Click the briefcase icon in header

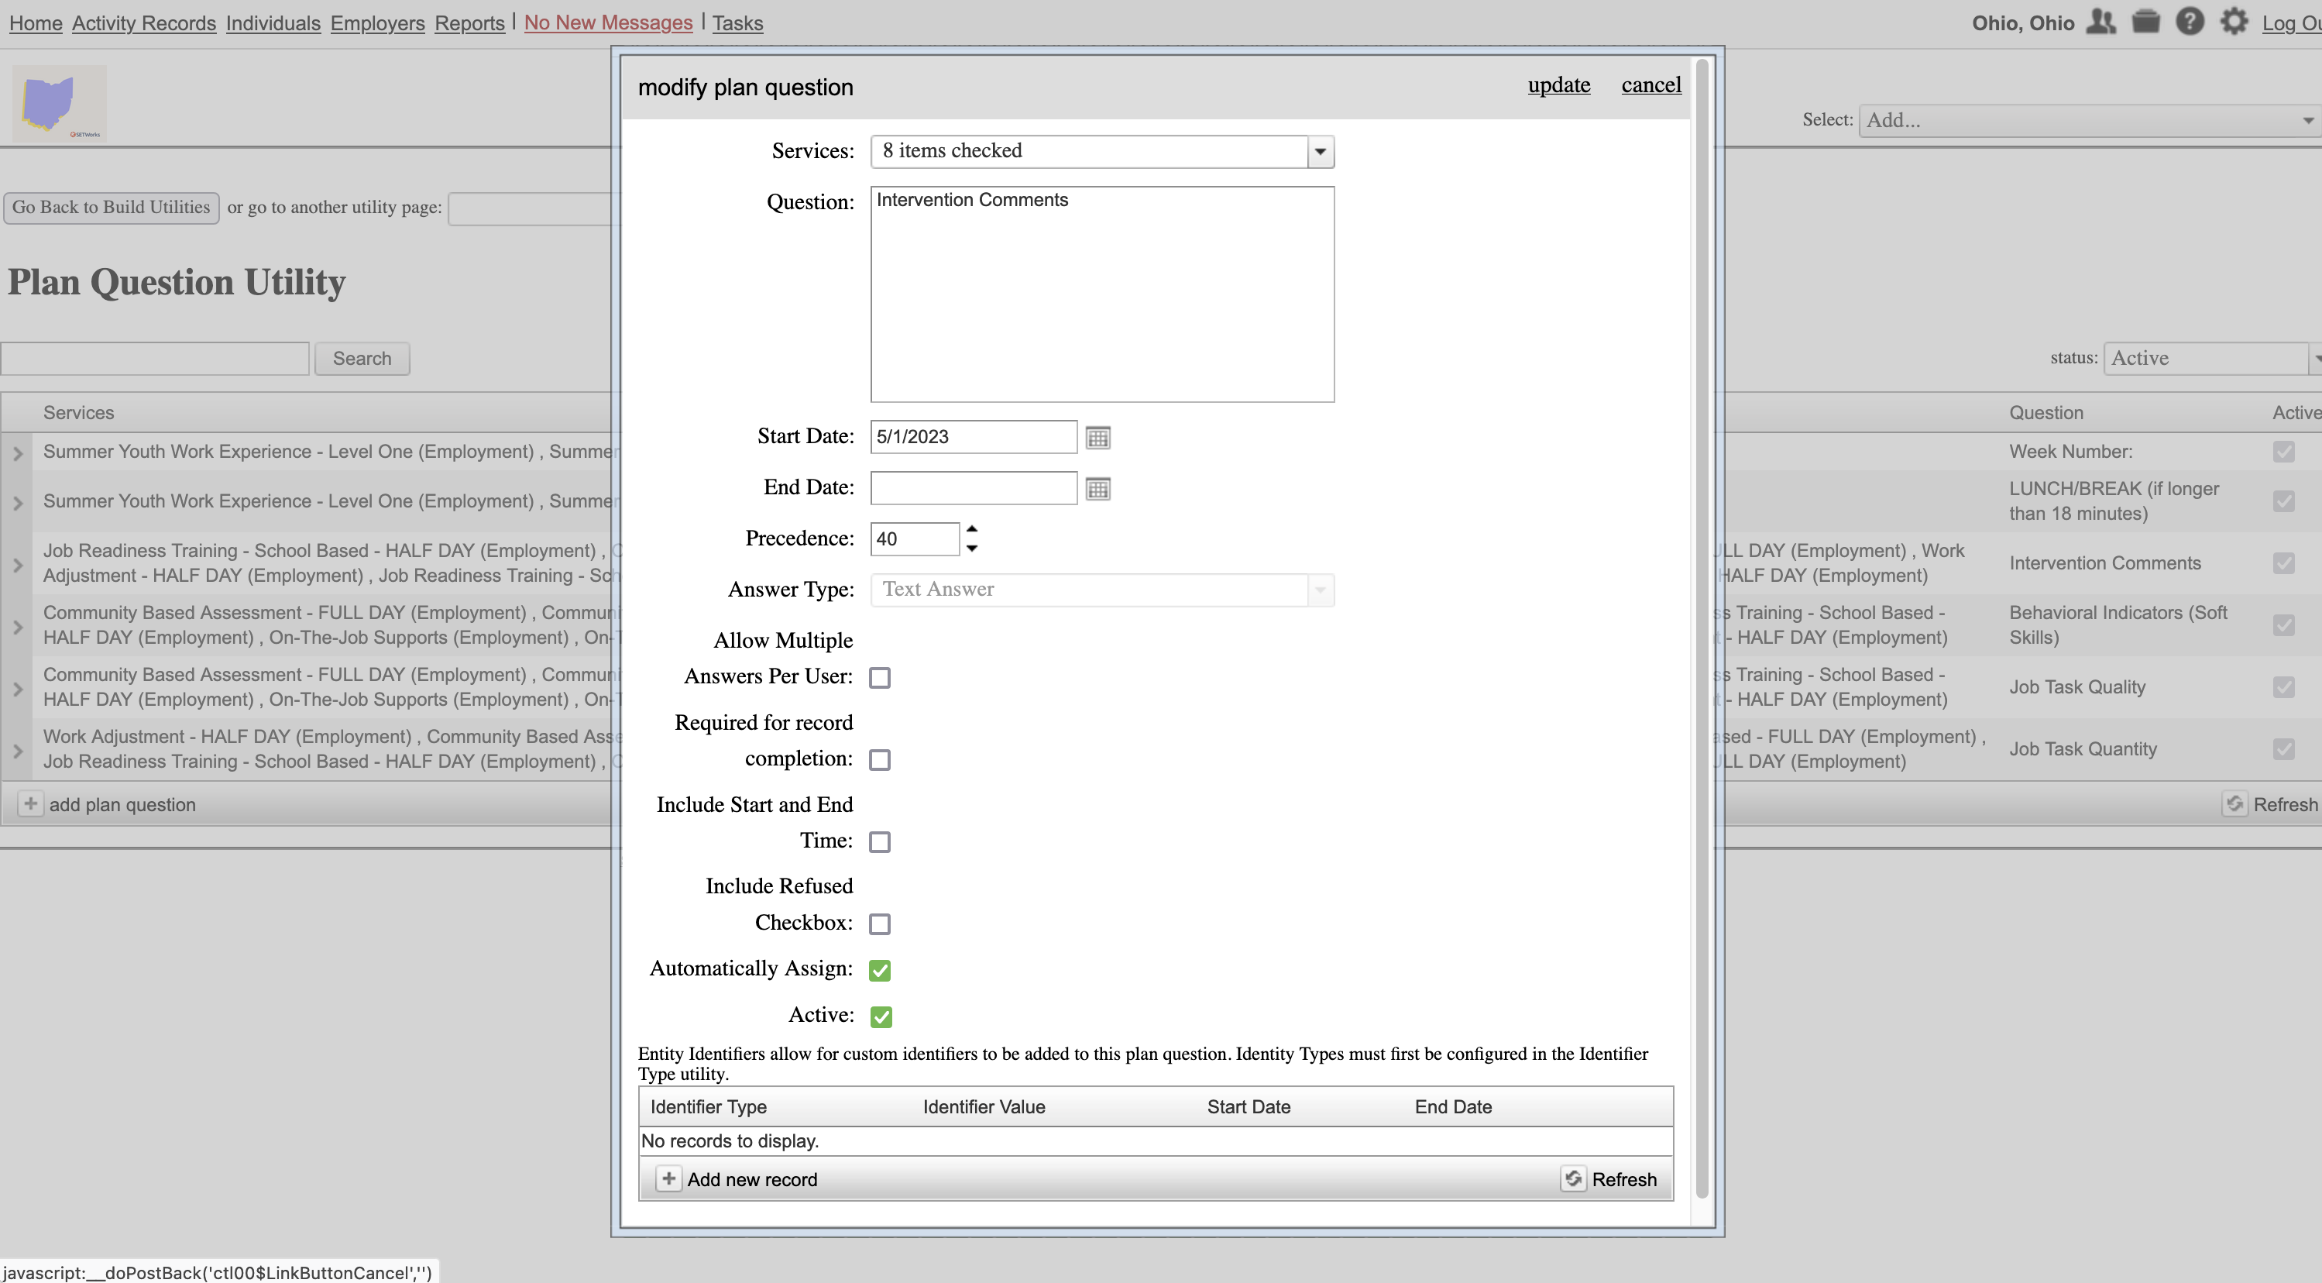click(x=2145, y=22)
